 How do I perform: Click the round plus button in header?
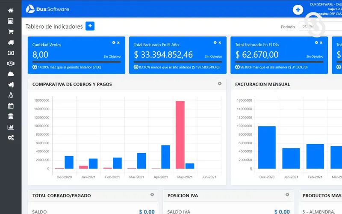[x=298, y=9]
